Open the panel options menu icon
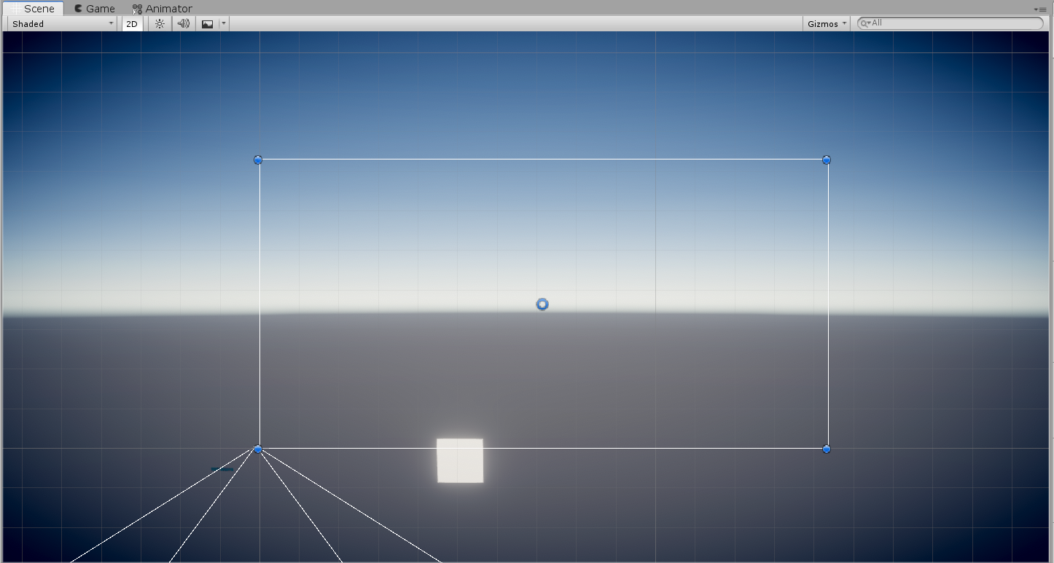1054x563 pixels. tap(1040, 9)
